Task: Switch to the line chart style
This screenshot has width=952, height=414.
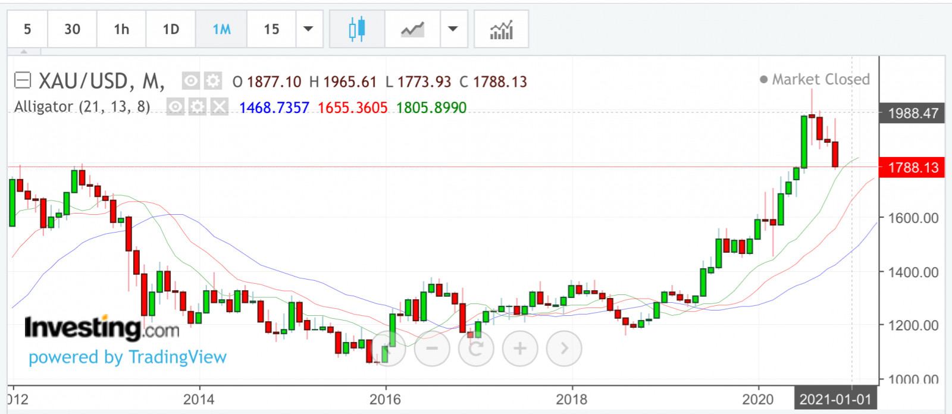Action: [412, 29]
